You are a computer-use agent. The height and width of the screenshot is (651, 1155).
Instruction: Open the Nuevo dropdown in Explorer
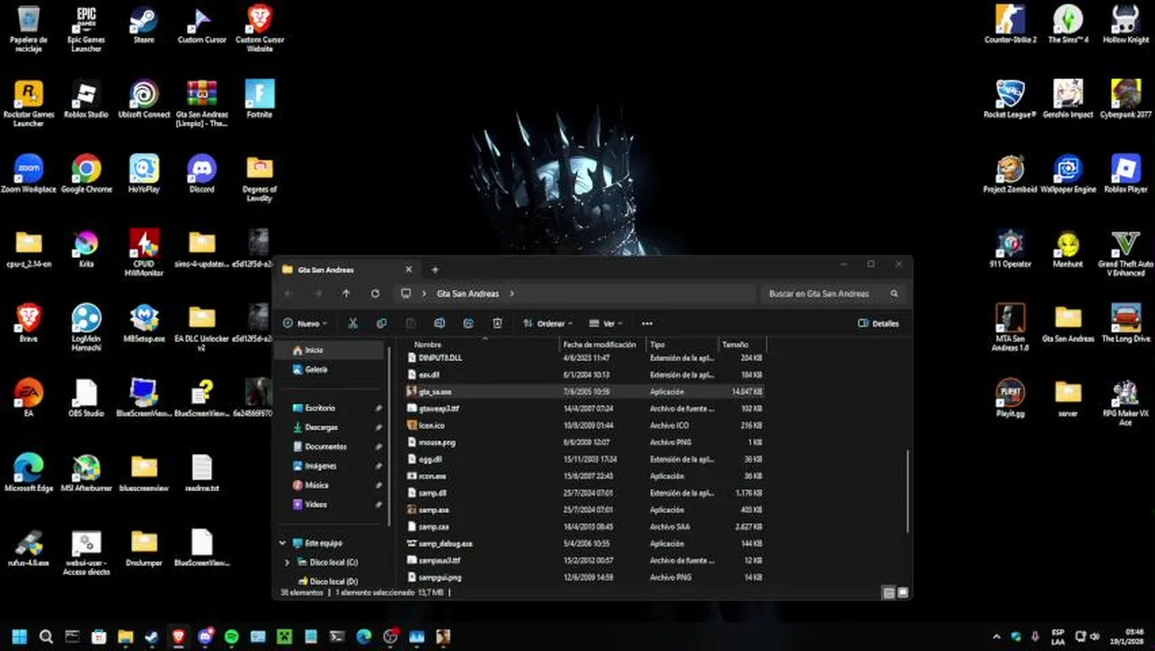[x=305, y=323]
